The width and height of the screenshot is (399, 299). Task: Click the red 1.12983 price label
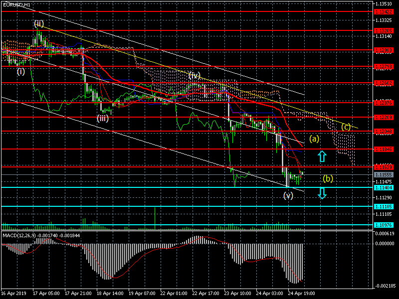pyautogui.click(x=384, y=50)
